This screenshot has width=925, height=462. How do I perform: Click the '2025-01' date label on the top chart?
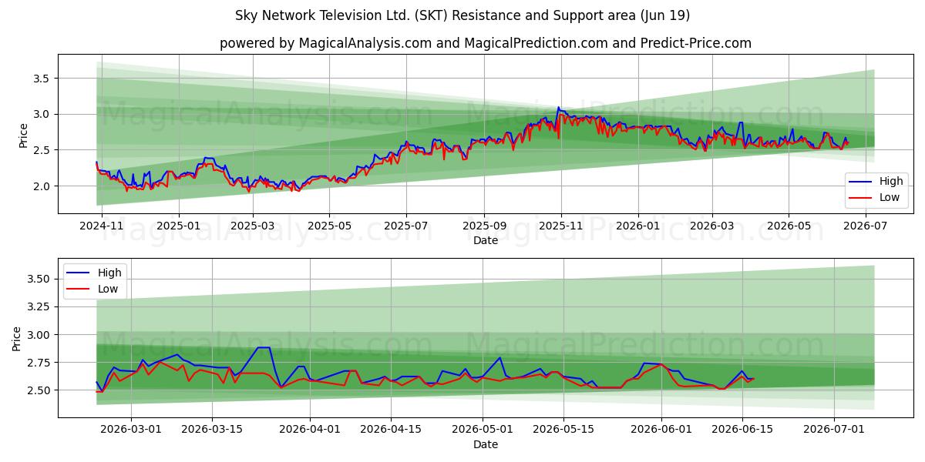pyautogui.click(x=178, y=226)
